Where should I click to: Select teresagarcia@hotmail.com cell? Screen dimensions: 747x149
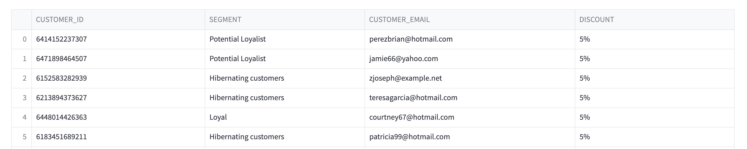click(470, 98)
